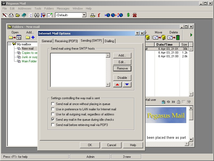The height and width of the screenshot is (161, 214).
Task: Uncheck Send any mail during idle checks
Action: coord(53,120)
